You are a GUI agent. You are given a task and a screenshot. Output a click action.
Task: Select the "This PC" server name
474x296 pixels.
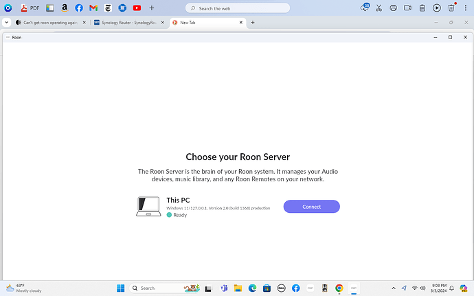(178, 200)
